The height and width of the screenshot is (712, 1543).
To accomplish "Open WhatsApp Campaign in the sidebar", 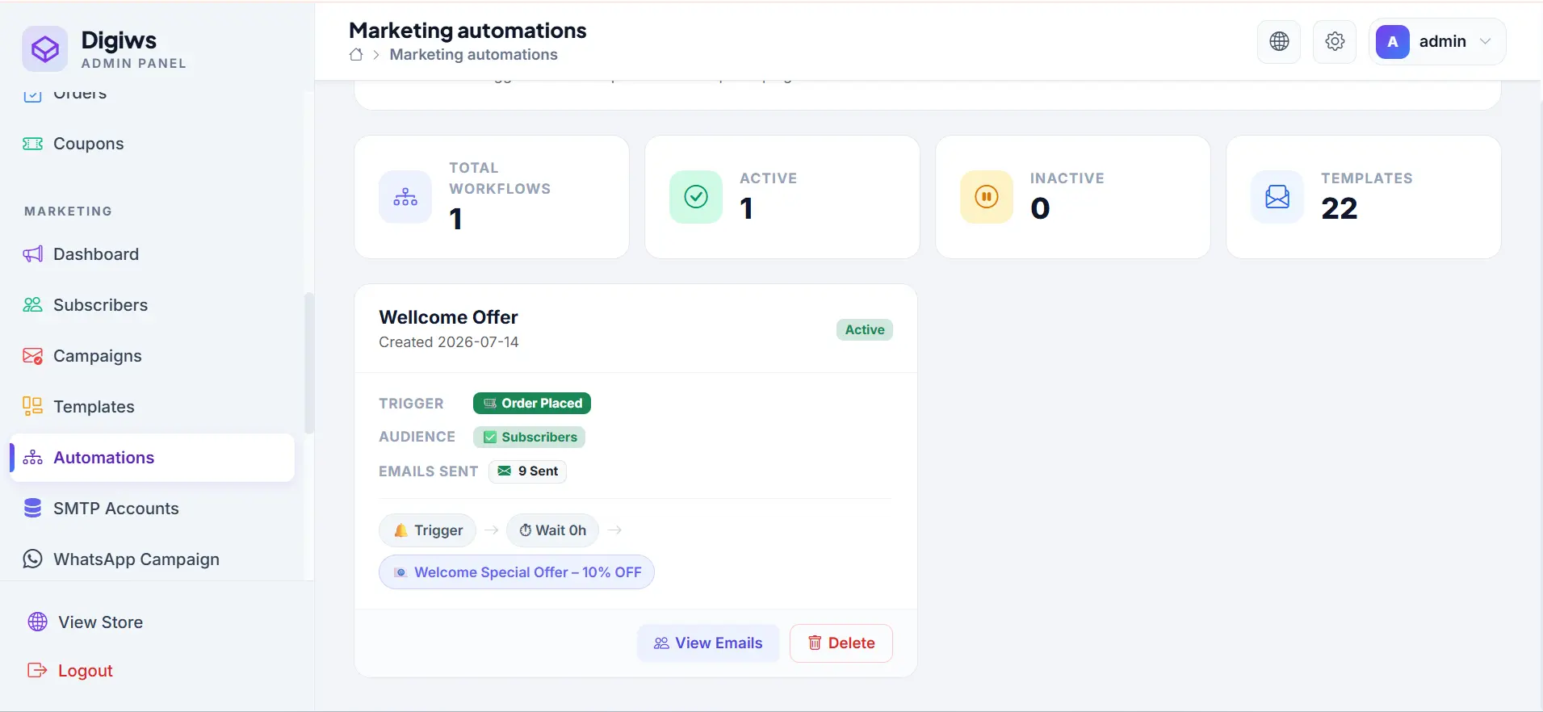I will (153, 559).
